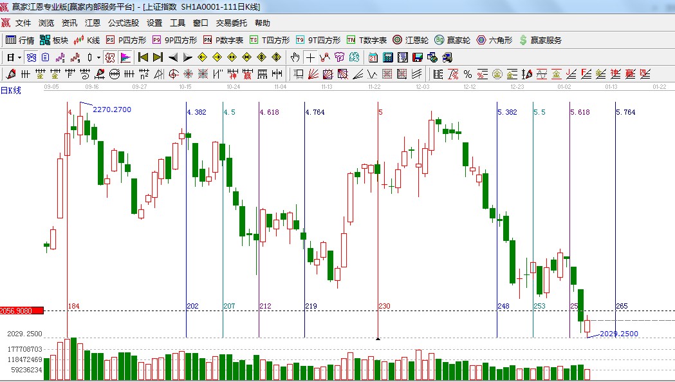The width and height of the screenshot is (675, 382).
Task: Select the hand pan tool
Action: [x=295, y=57]
